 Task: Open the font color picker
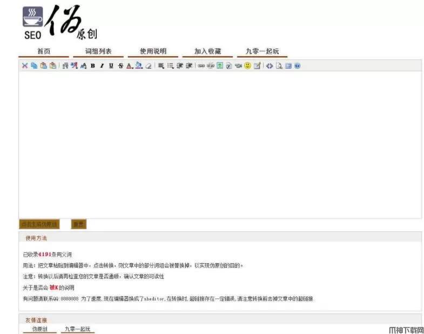pyautogui.click(x=130, y=65)
